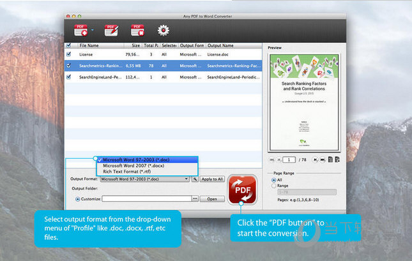This screenshot has width=412, height=261.
Task: Jump to last preview page
Action: [323, 160]
